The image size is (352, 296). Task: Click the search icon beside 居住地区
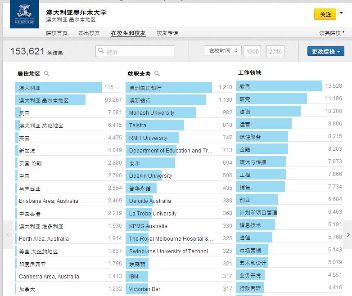(47, 74)
